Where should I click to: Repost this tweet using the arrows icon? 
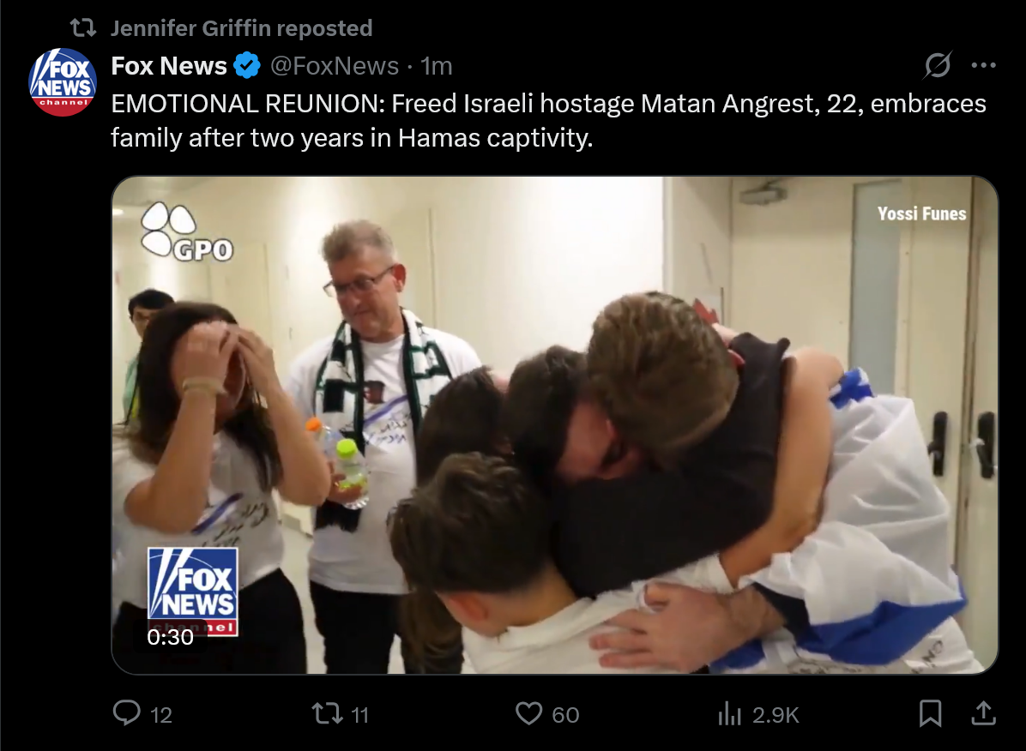(x=327, y=713)
